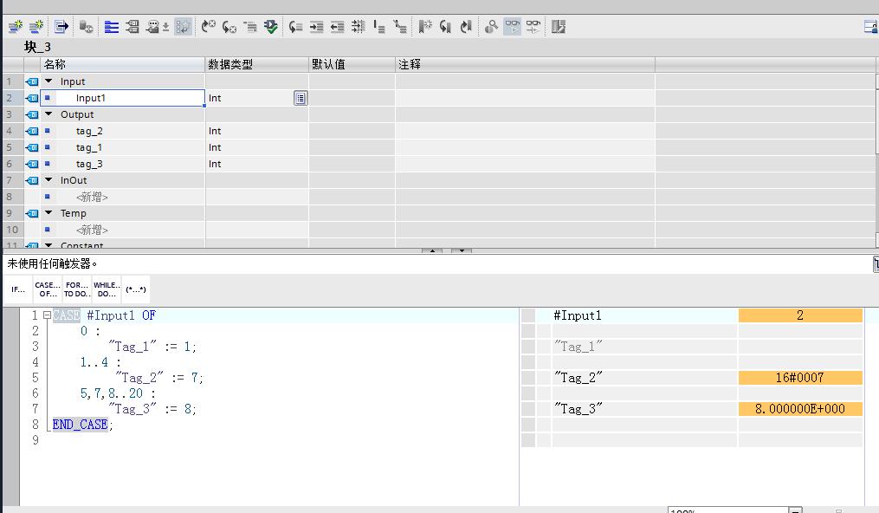879x513 pixels.
Task: Click the auto-format indented text icon
Action: click(359, 26)
